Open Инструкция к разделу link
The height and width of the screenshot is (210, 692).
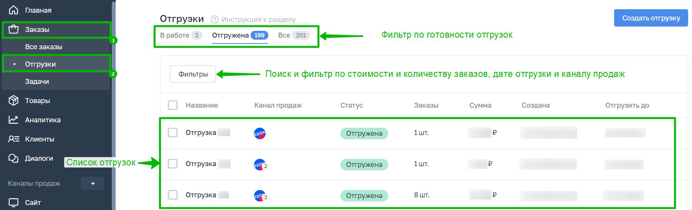pos(259,19)
